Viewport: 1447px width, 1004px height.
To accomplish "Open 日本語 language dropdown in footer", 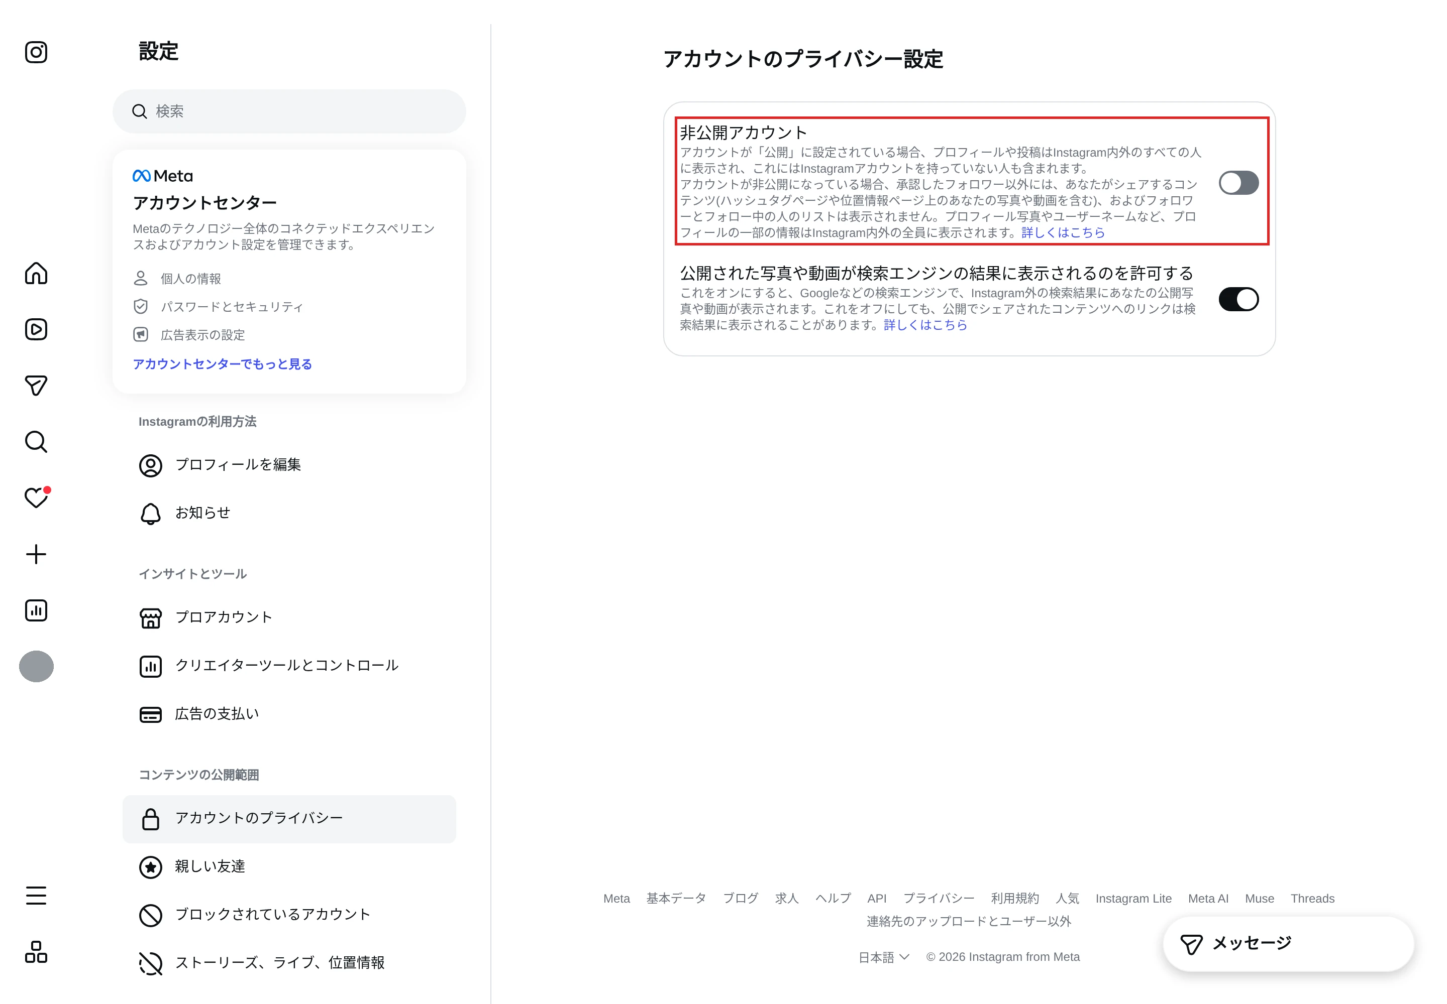I will pyautogui.click(x=883, y=957).
